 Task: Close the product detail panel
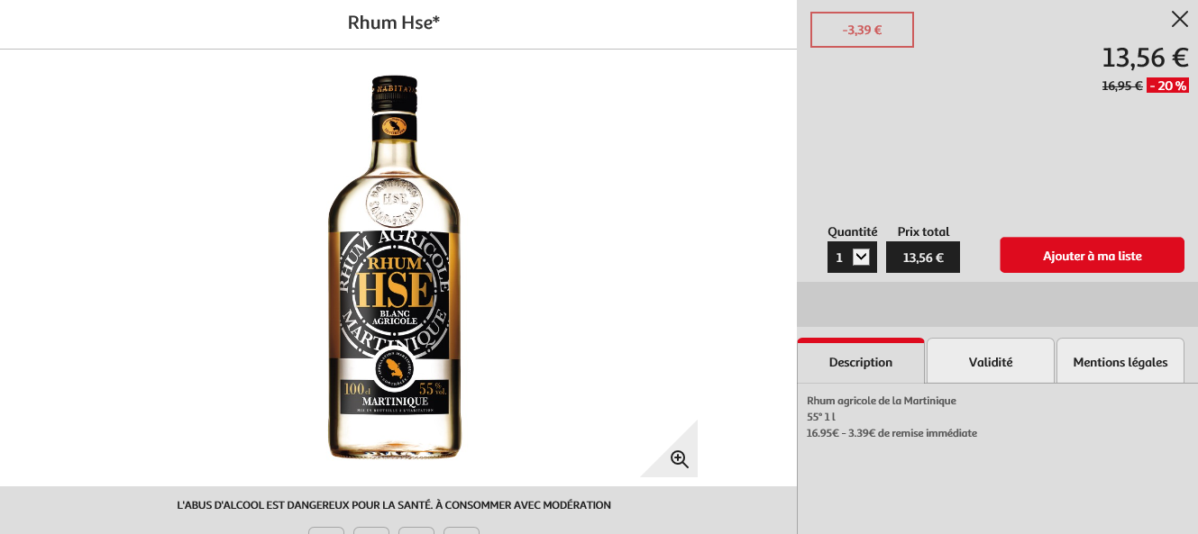[1179, 19]
